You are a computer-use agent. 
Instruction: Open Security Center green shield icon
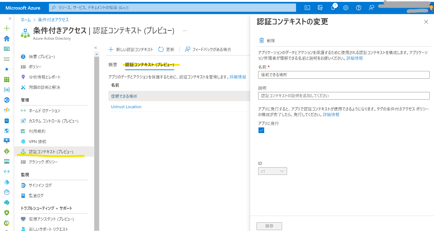(x=7, y=212)
